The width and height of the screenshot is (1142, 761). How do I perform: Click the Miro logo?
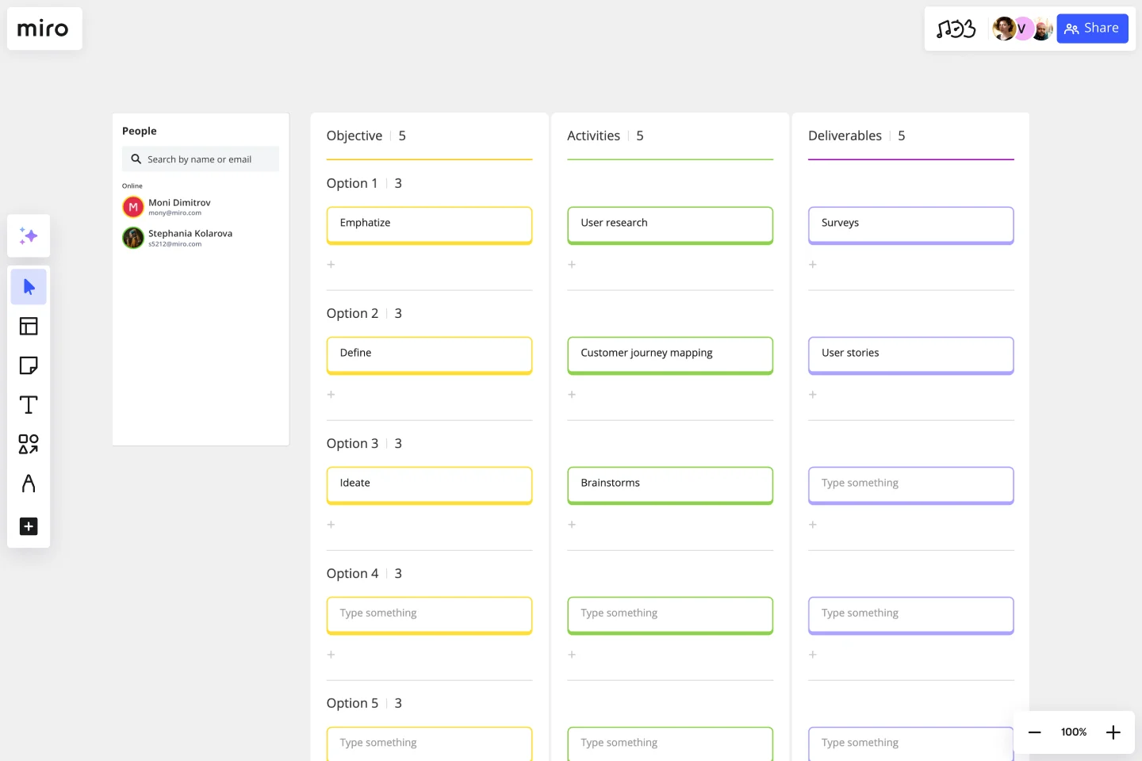(x=43, y=29)
